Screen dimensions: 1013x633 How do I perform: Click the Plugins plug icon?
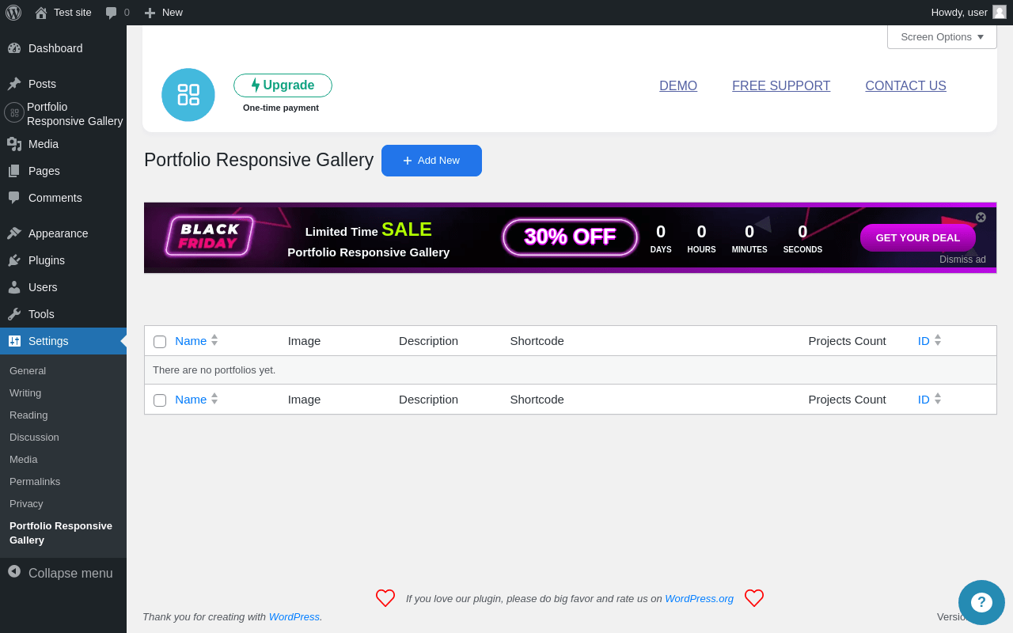[14, 260]
